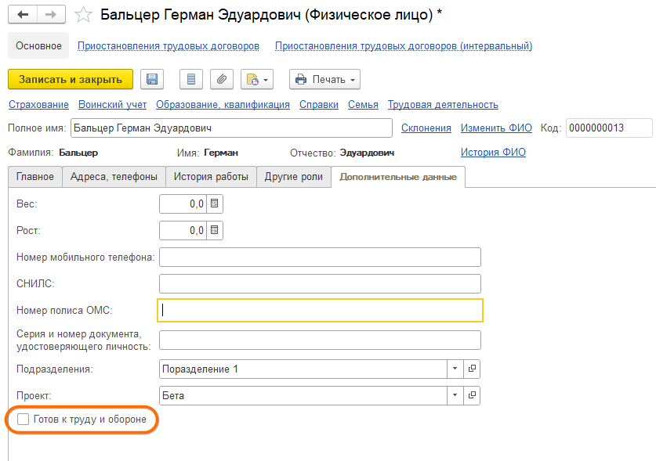This screenshot has height=461, width=656.
Task: Click the Вес numeric field
Action: pyautogui.click(x=183, y=204)
